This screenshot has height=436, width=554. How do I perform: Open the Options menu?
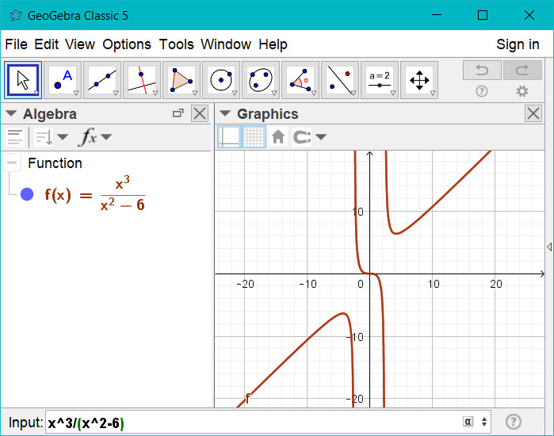point(127,44)
